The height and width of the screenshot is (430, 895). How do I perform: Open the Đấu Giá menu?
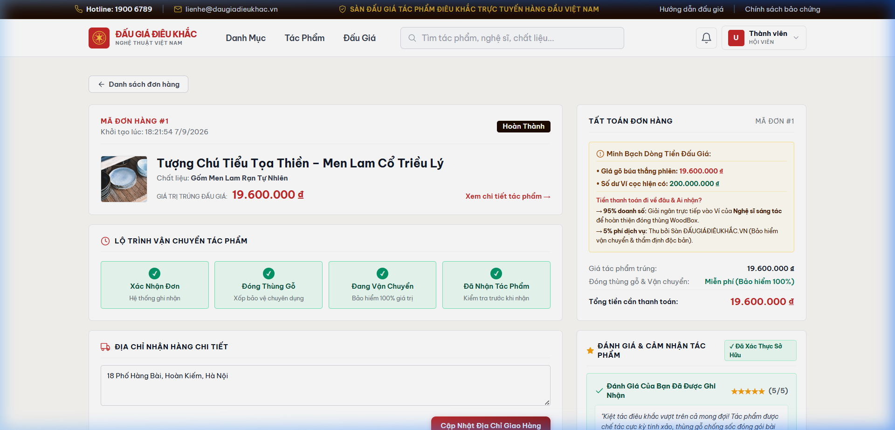(x=359, y=38)
